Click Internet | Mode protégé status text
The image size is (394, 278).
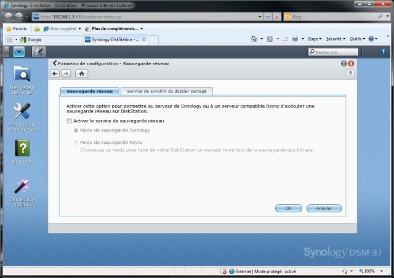pyautogui.click(x=266, y=271)
